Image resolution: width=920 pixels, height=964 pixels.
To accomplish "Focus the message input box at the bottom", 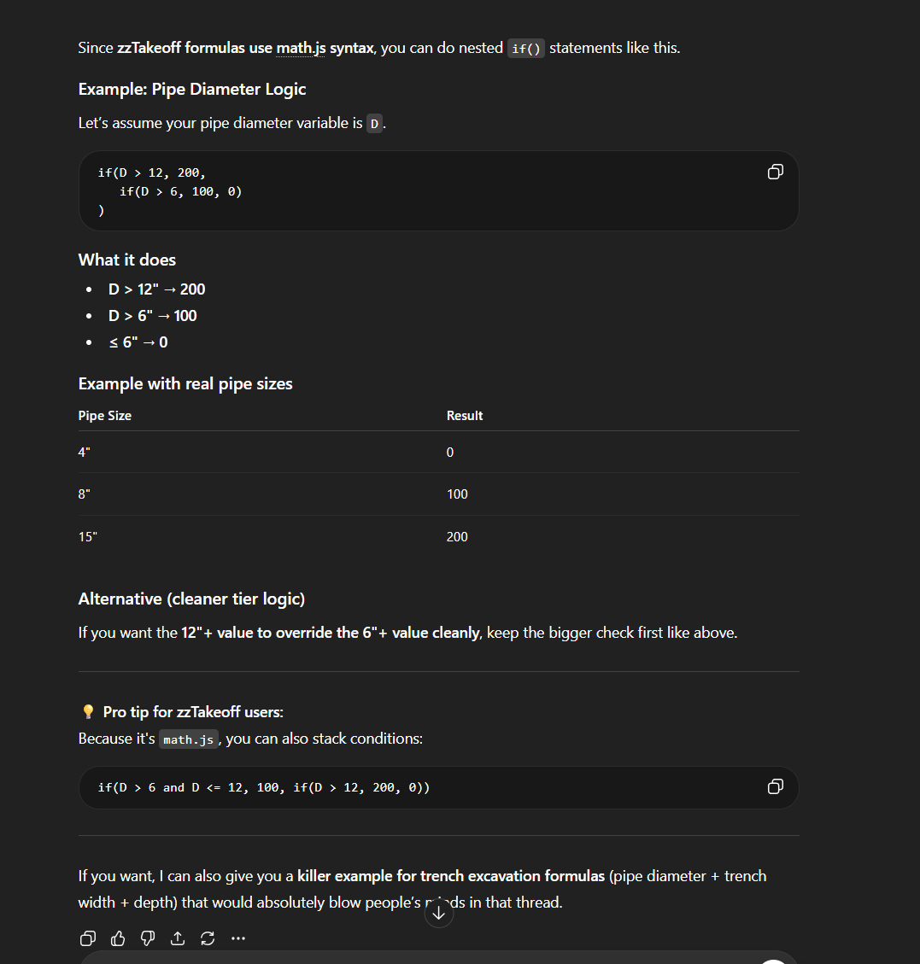I will [427, 958].
